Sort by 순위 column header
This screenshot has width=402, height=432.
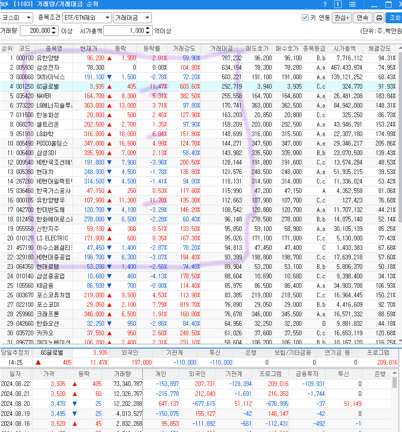coord(7,49)
